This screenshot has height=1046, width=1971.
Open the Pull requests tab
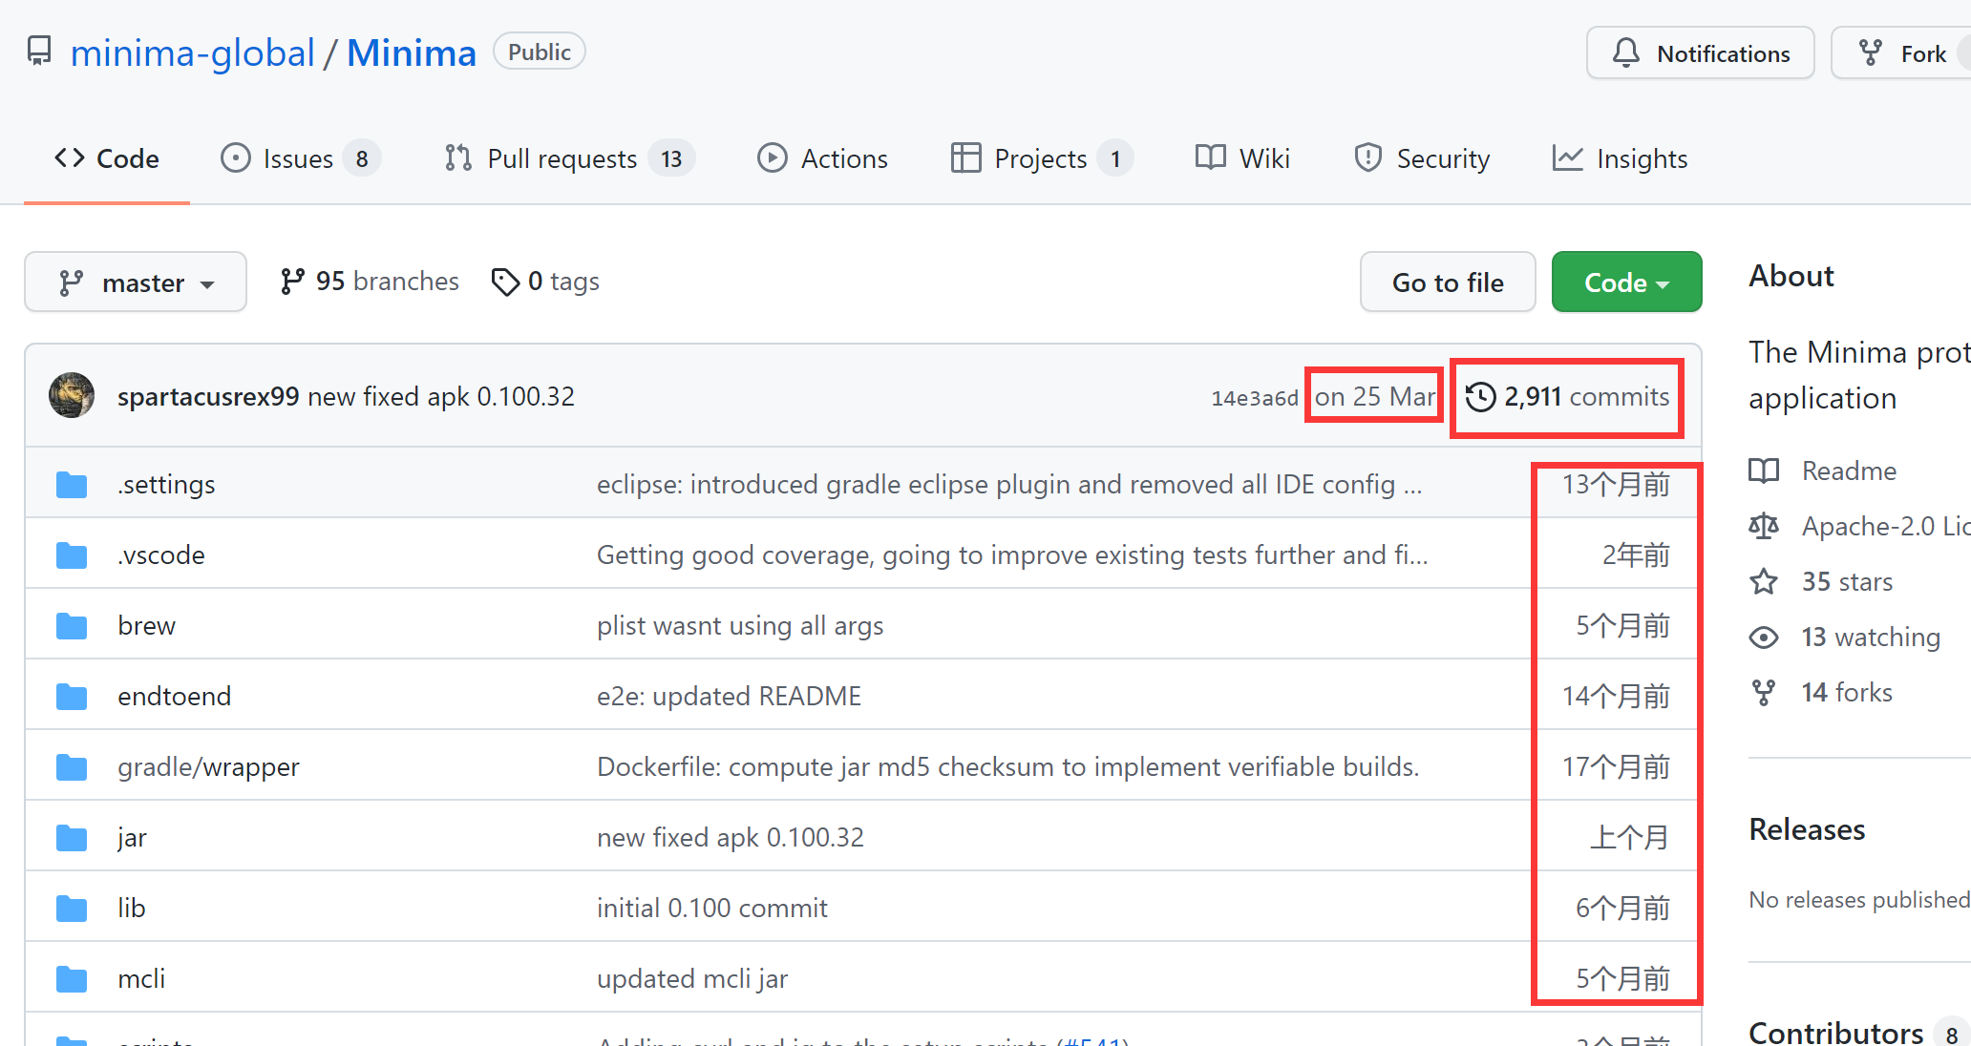pos(561,157)
